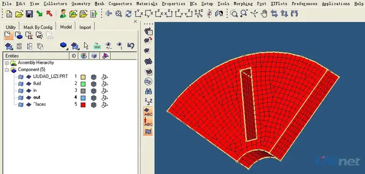
Task: Click the Fit model to window icon
Action: [x=119, y=14]
